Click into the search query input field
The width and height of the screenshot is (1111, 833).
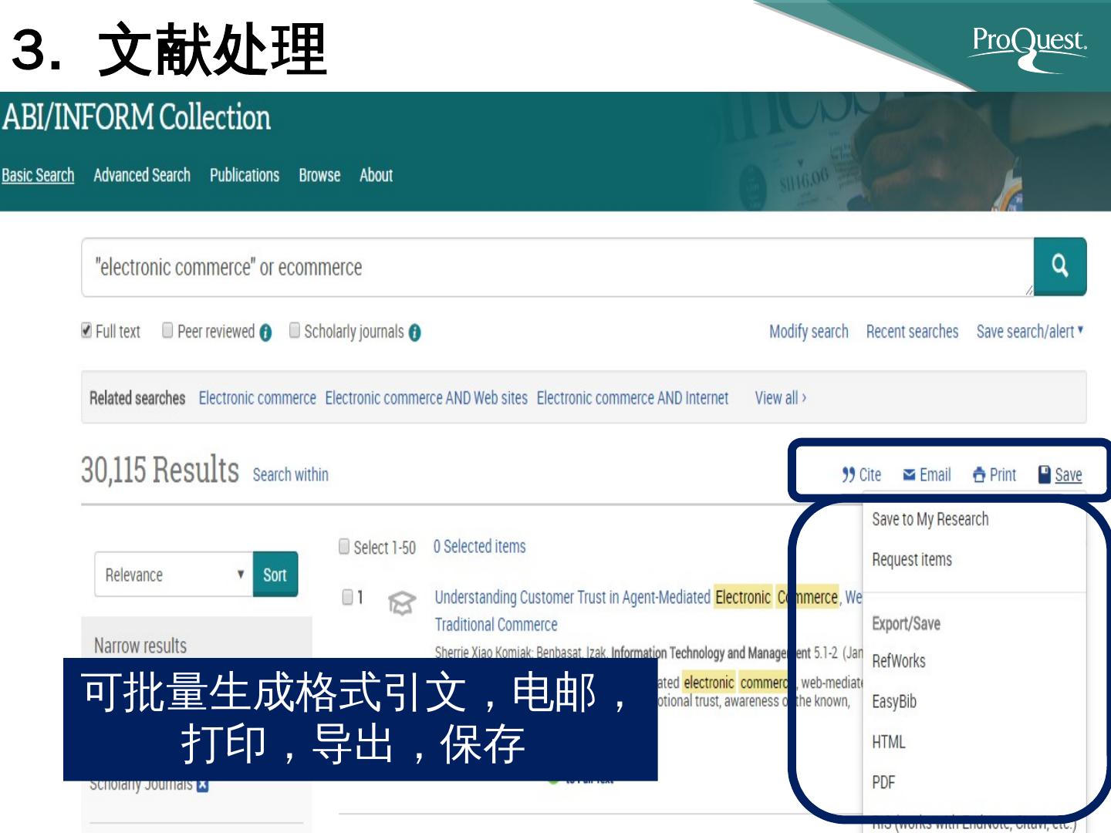(557, 267)
